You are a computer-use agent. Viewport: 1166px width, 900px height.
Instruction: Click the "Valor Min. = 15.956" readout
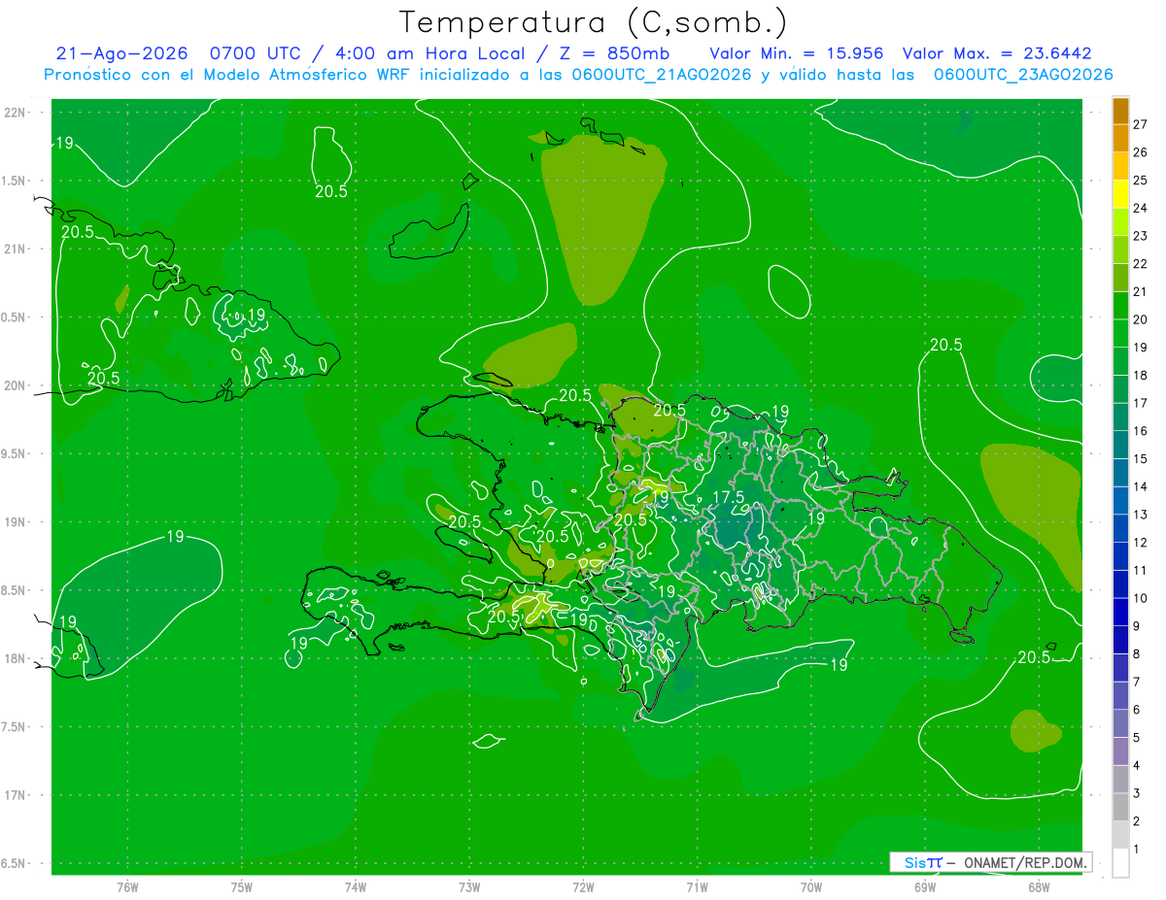click(796, 53)
